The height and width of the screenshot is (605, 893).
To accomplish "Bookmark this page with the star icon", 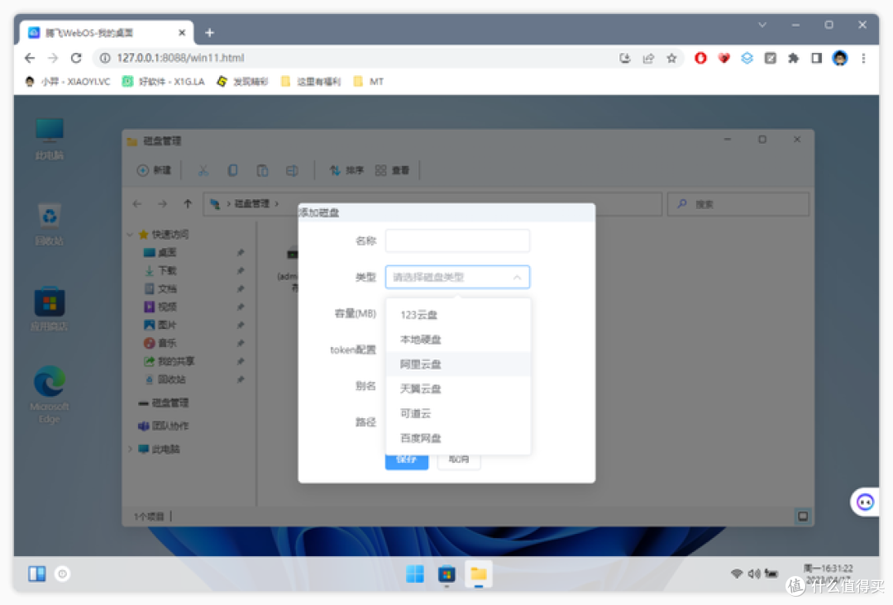I will (671, 58).
